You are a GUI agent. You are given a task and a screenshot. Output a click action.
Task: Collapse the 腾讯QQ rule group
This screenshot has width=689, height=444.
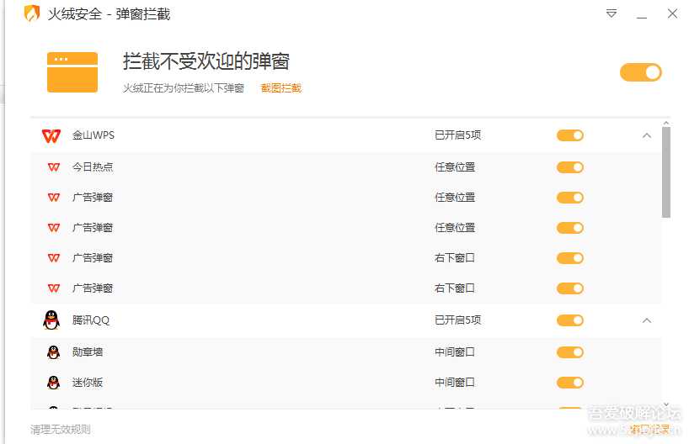tap(647, 320)
